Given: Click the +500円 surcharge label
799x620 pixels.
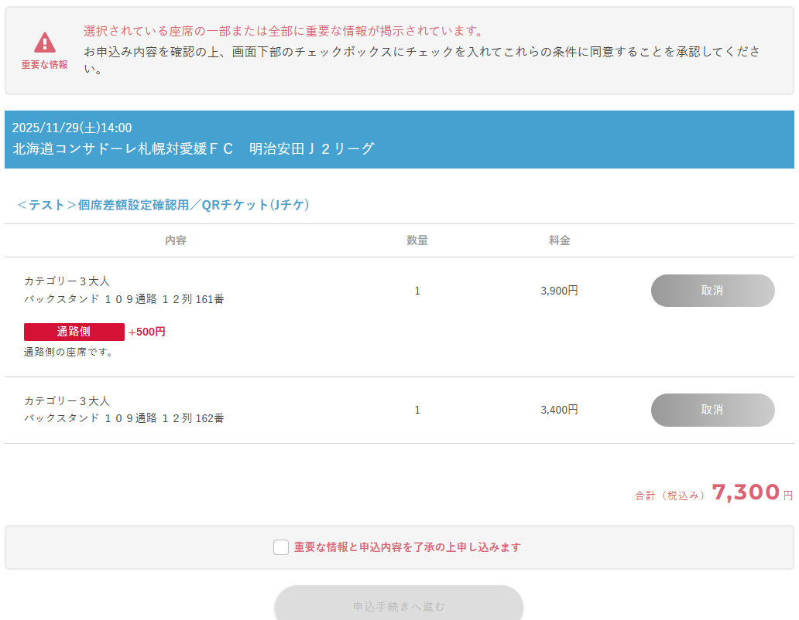Looking at the screenshot, I should click(x=147, y=332).
